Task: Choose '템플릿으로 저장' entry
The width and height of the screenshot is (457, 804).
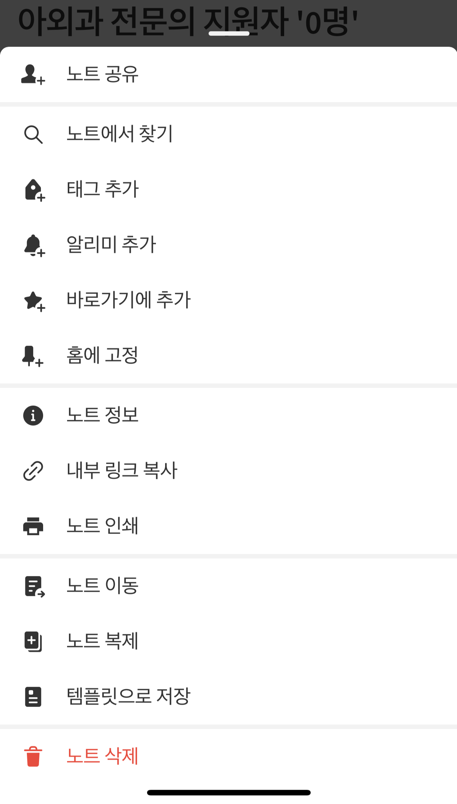Action: coord(128,697)
